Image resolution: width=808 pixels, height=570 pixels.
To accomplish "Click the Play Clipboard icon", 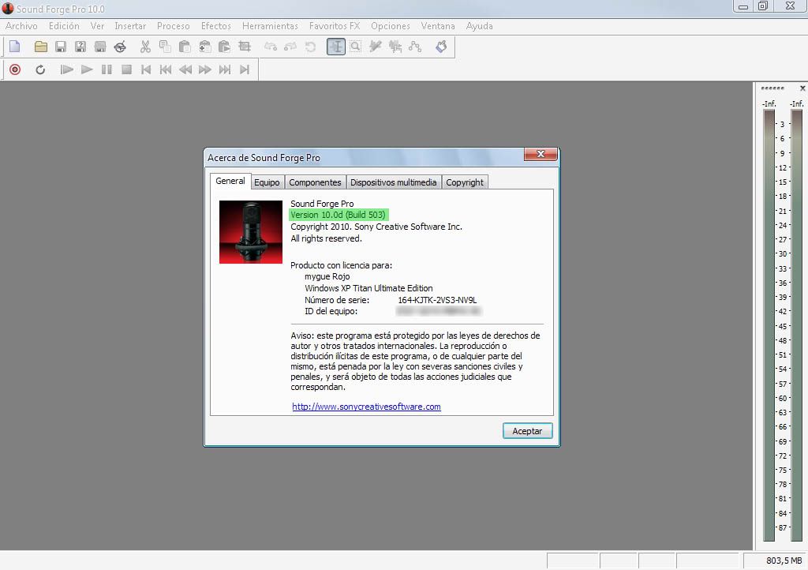I will [x=224, y=47].
